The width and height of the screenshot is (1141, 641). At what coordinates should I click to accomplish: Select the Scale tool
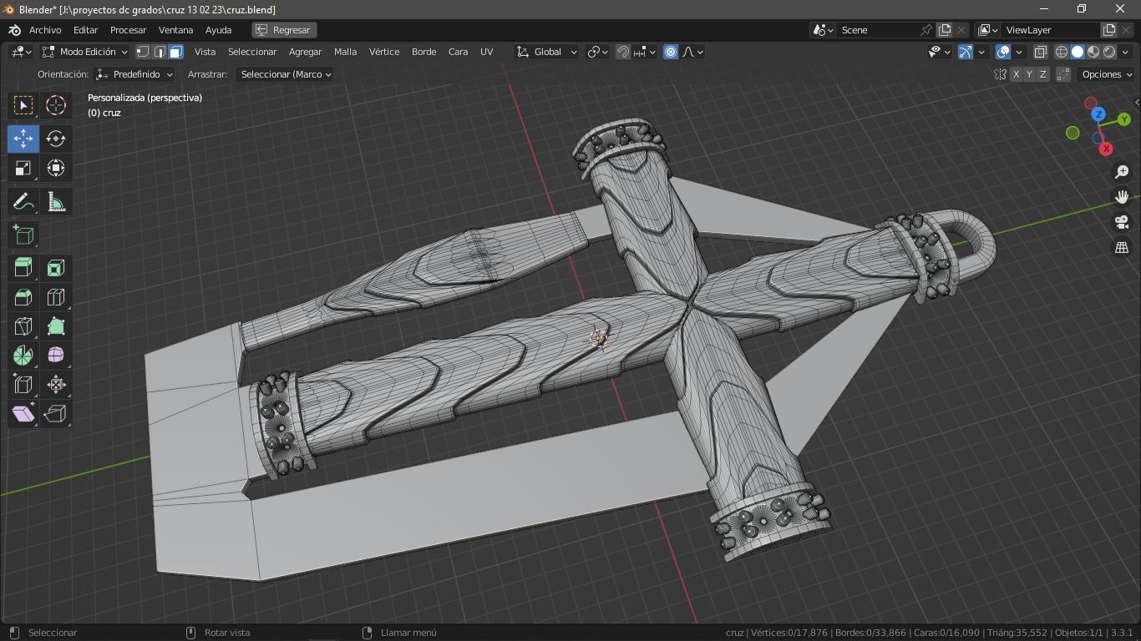pyautogui.click(x=23, y=168)
